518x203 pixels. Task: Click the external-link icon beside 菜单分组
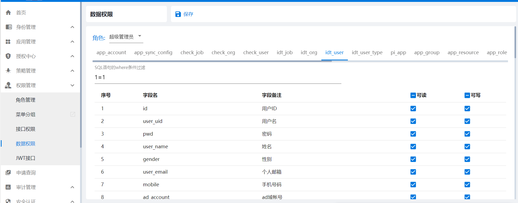pyautogui.click(x=73, y=114)
